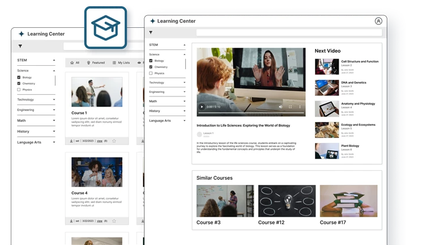The width and height of the screenshot is (435, 245).
Task: Play the Introduction to Life Sciences video
Action: click(x=201, y=107)
